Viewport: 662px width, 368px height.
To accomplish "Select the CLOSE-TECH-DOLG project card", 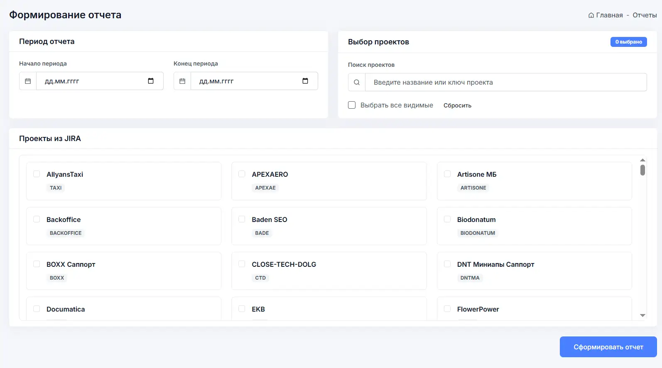I will 329,271.
